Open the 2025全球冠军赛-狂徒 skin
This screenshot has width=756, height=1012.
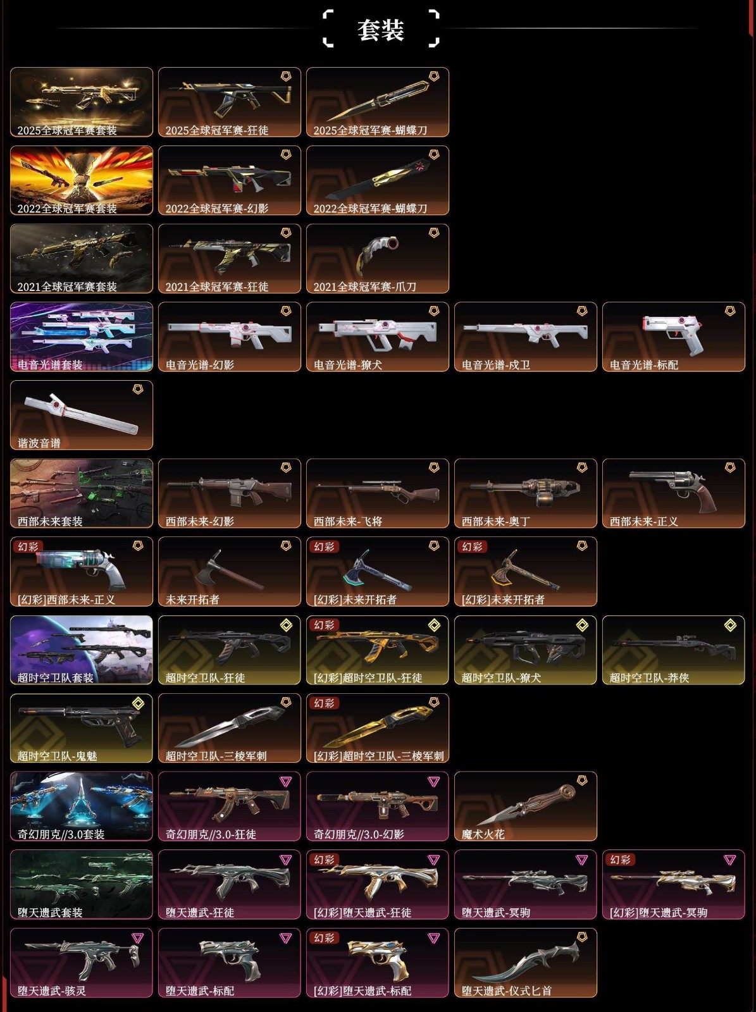(x=230, y=102)
